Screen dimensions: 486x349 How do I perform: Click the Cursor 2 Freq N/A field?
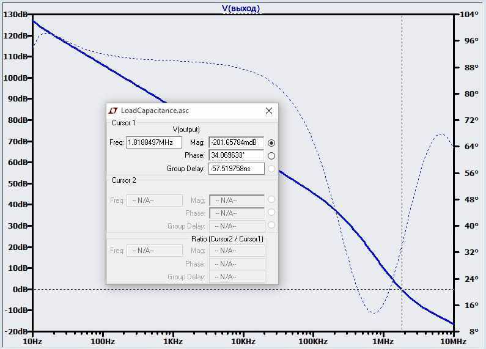pos(154,200)
